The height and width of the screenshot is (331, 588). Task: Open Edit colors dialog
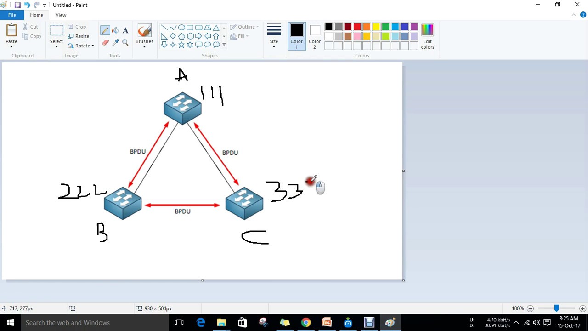[427, 36]
